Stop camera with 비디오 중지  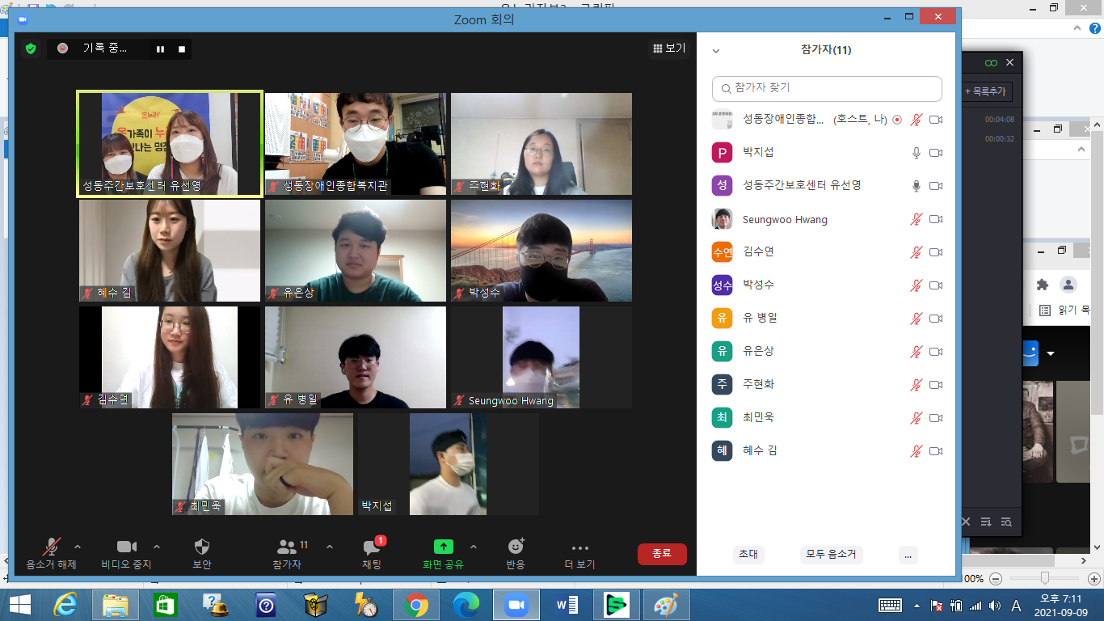pos(126,554)
